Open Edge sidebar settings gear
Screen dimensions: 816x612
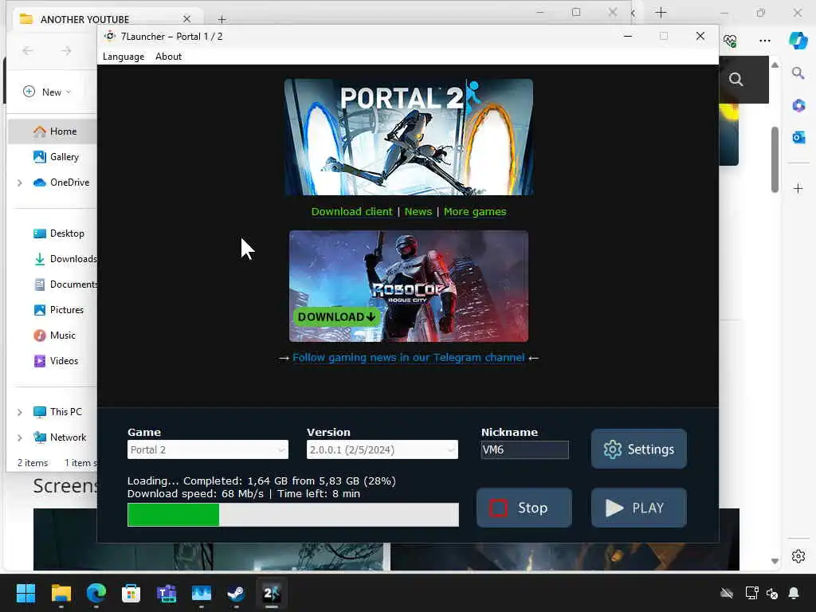798,556
